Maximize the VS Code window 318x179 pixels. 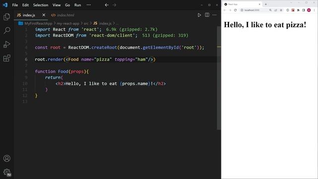click(209, 5)
